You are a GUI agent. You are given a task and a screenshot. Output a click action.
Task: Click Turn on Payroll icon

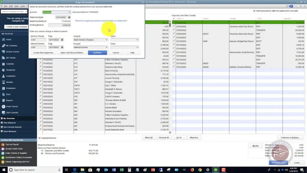[x=3, y=144]
